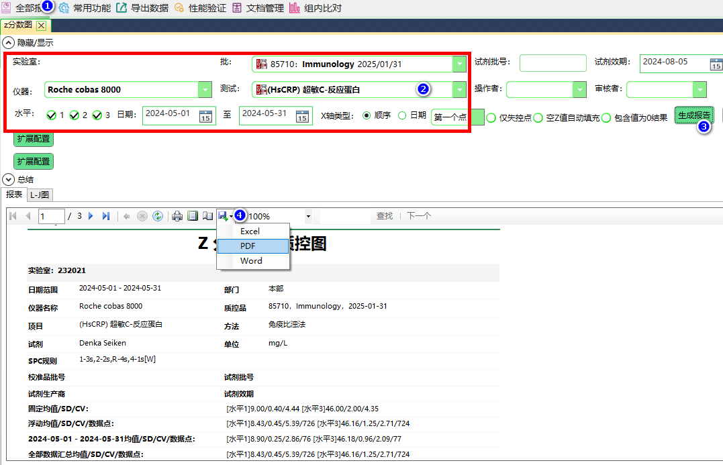
Task: Click the refresh report icon
Action: click(158, 215)
